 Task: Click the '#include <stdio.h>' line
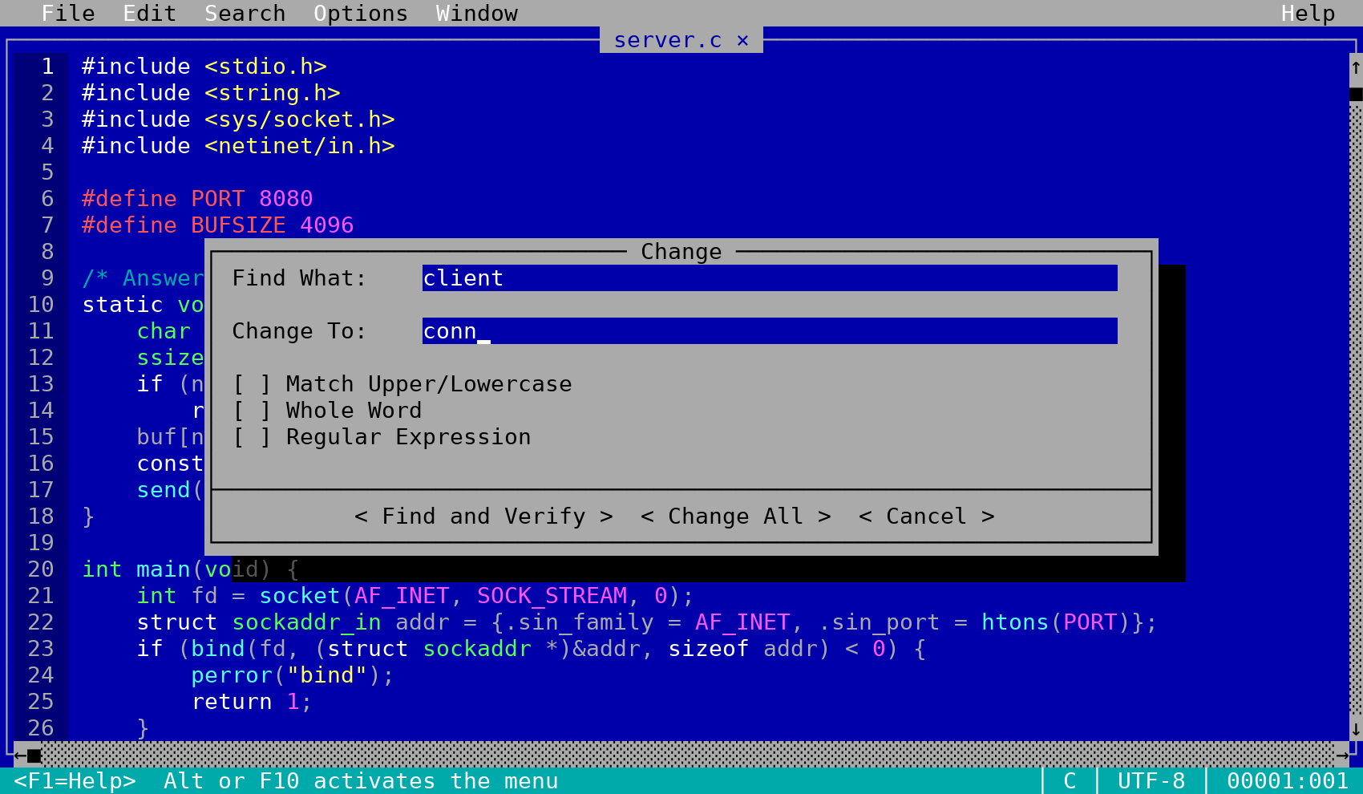tap(204, 67)
